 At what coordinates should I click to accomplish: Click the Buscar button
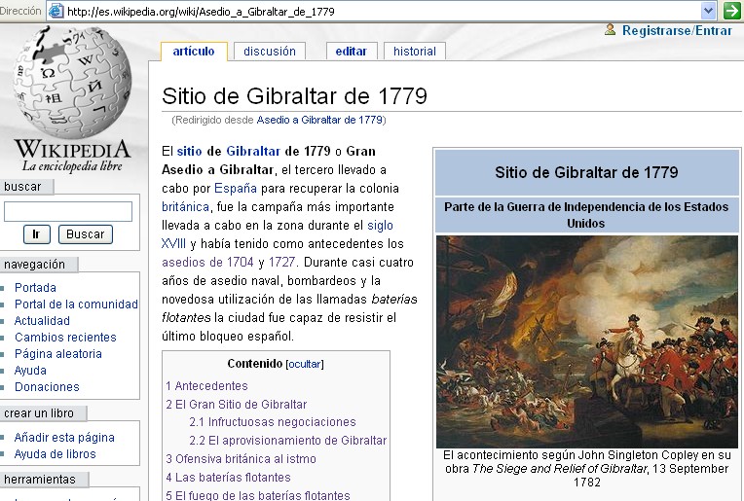tap(86, 234)
